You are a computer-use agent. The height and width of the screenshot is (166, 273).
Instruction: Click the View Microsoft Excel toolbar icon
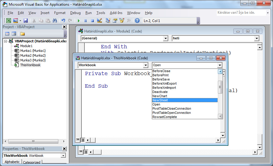[9, 21]
